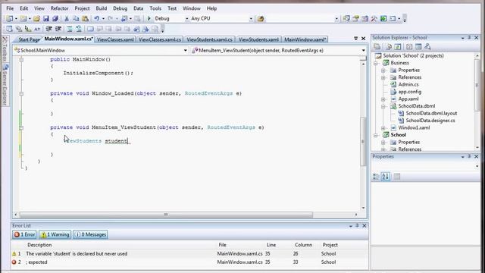Click the Cut scissors icon
This screenshot has width=485, height=273.
point(67,18)
